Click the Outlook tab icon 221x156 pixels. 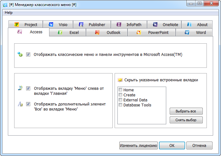click(x=97, y=32)
